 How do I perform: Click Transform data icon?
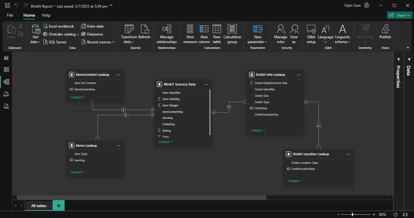point(129,29)
